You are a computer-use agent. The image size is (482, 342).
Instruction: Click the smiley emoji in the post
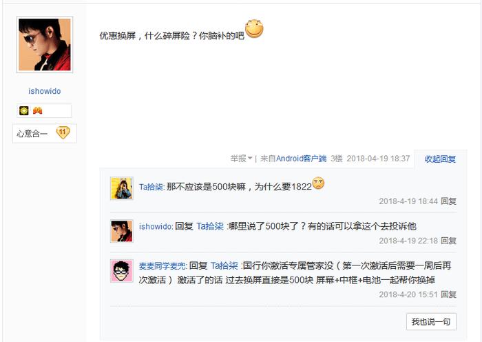pyautogui.click(x=255, y=29)
